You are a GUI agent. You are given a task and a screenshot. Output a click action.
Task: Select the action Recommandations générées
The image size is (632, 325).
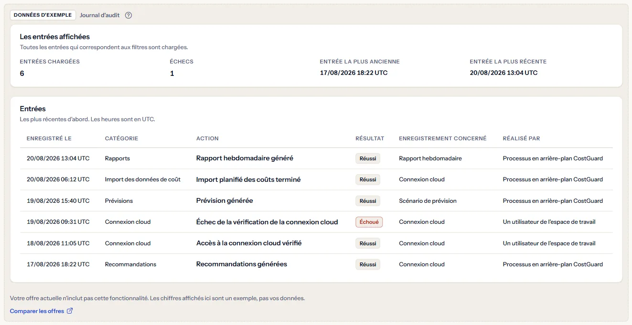click(x=242, y=264)
